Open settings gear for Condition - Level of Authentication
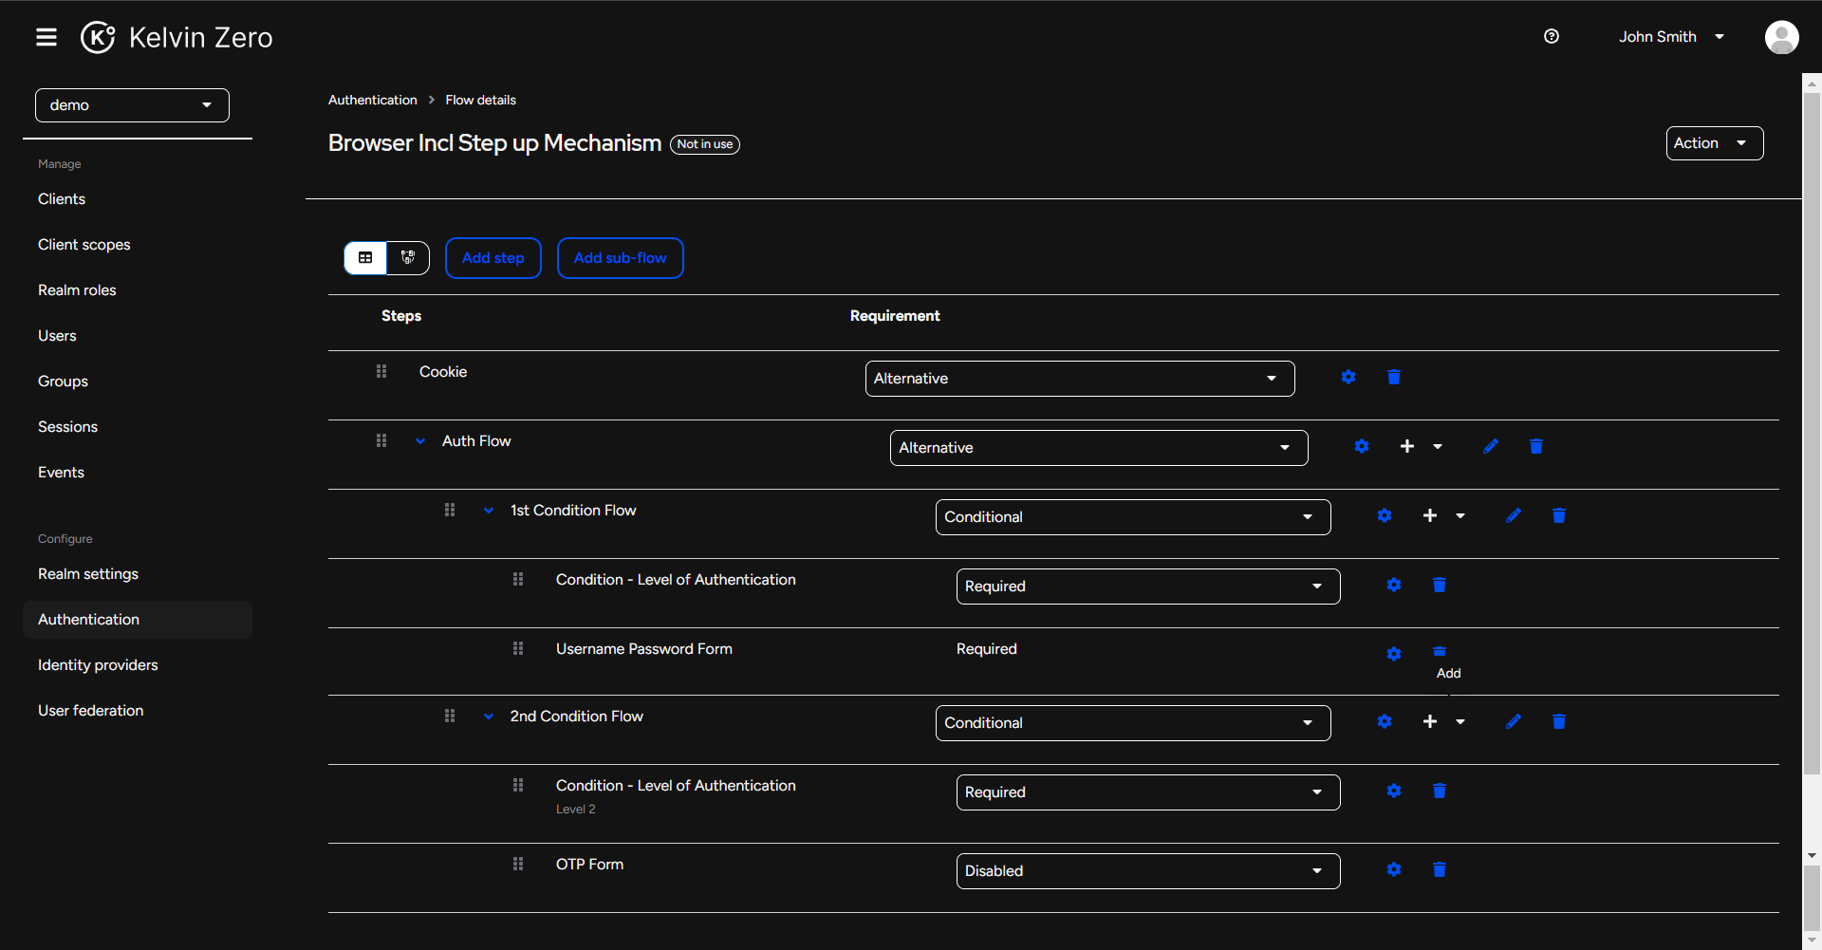 1393,585
